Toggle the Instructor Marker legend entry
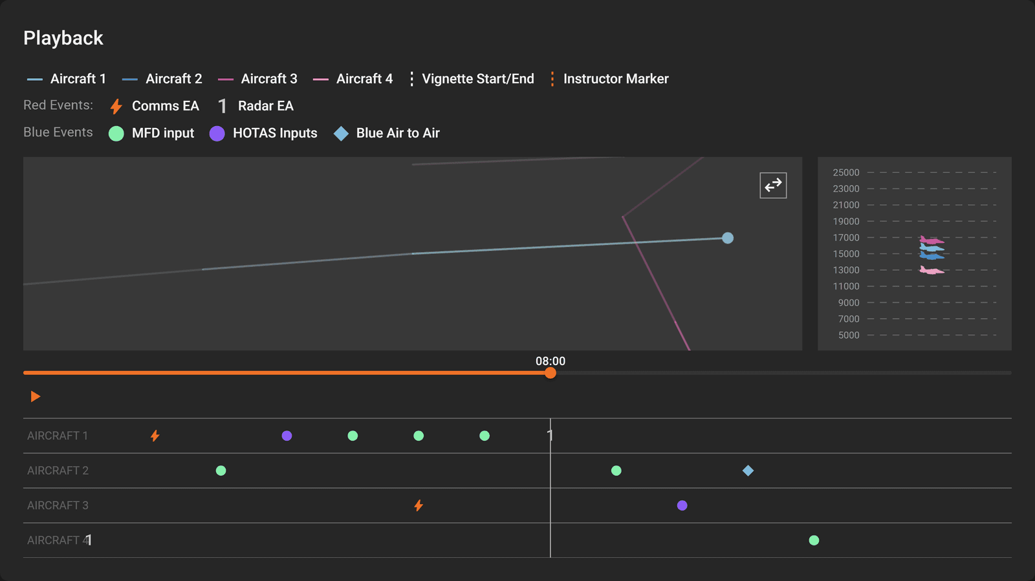The height and width of the screenshot is (581, 1035). click(609, 79)
